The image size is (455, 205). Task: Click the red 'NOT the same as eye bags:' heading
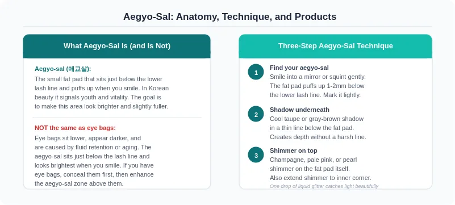pyautogui.click(x=75, y=128)
